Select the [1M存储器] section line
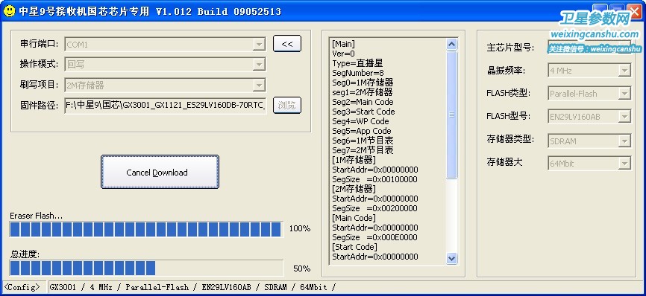The image size is (646, 296). pos(354,160)
